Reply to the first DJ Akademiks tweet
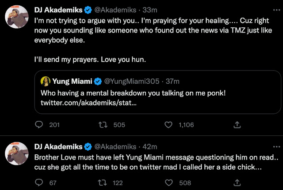The width and height of the screenshot is (283, 190). [x=38, y=125]
